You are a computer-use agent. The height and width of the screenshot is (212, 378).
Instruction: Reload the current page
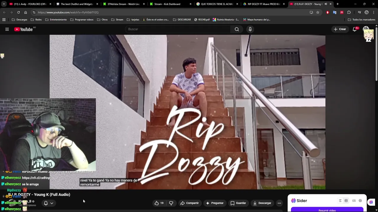point(18,12)
